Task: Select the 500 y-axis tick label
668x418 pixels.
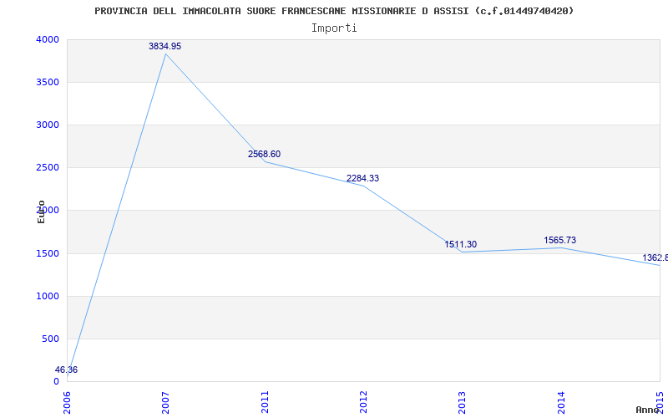Action: click(x=50, y=339)
